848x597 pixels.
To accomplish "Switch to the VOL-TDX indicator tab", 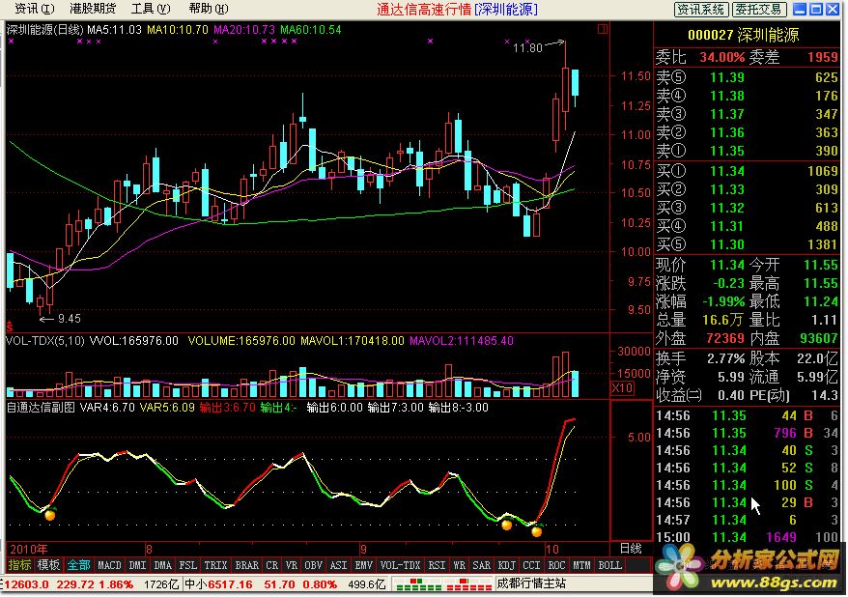I will [x=400, y=565].
